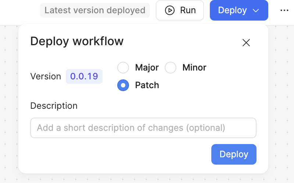Click the Patch label text
This screenshot has width=294, height=183.
[147, 85]
